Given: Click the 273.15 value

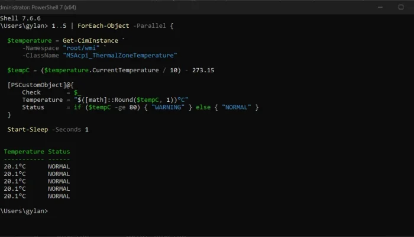Looking at the screenshot, I should click(203, 70).
